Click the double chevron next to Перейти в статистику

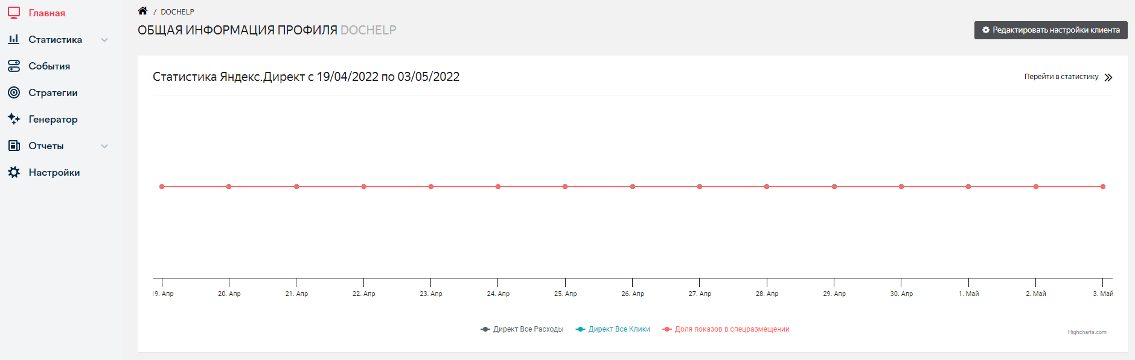(x=1108, y=77)
